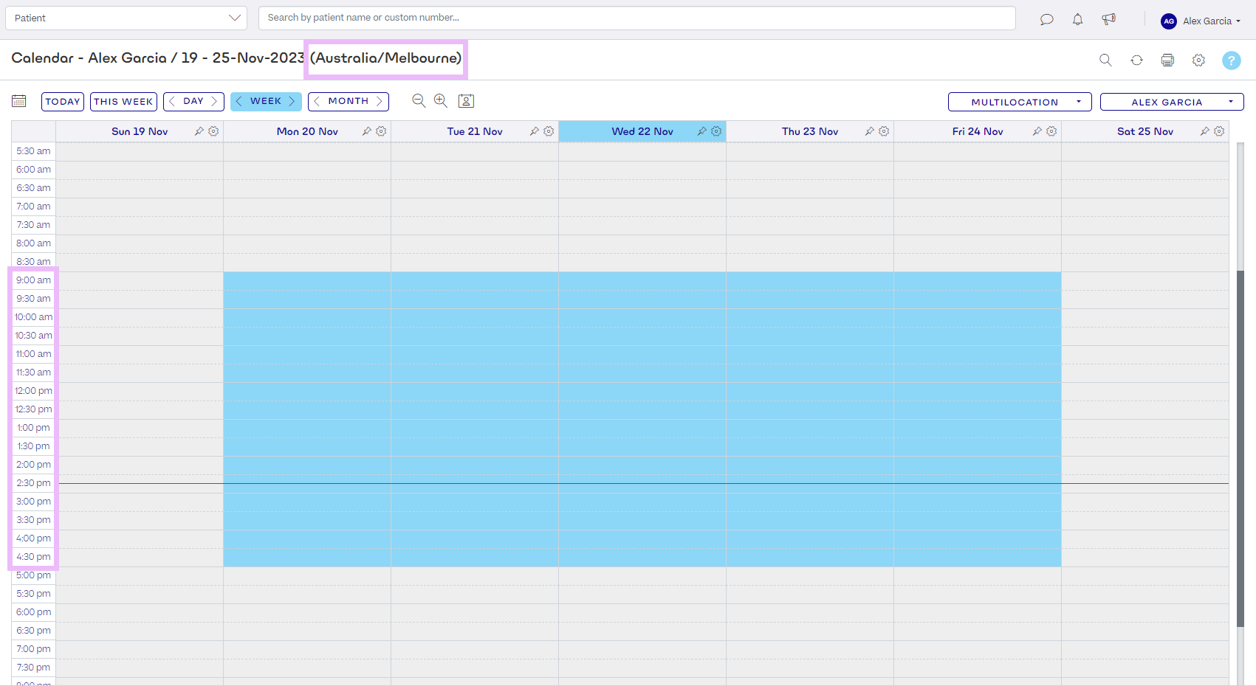Open settings for Sat 25 Nov
Viewport: 1256px width, 686px height.
click(x=1219, y=131)
